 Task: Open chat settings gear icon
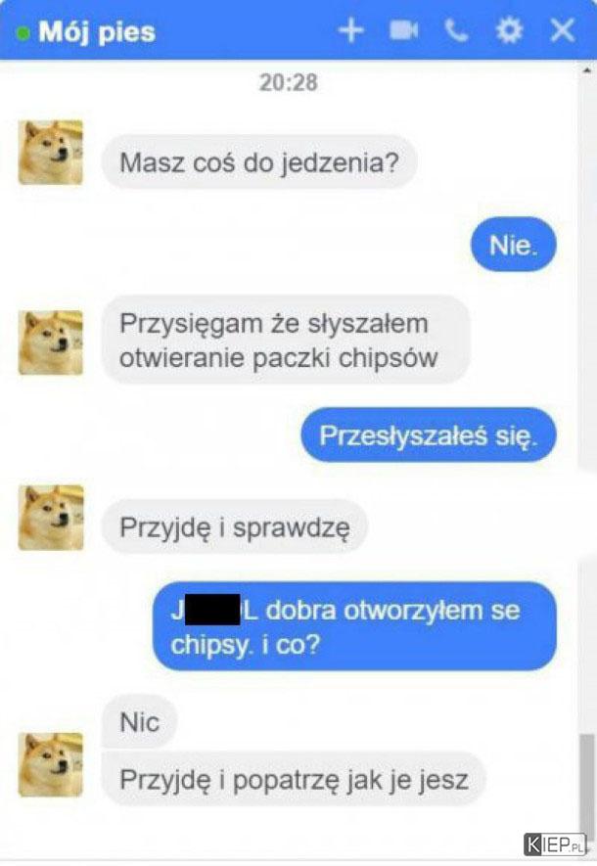[509, 30]
